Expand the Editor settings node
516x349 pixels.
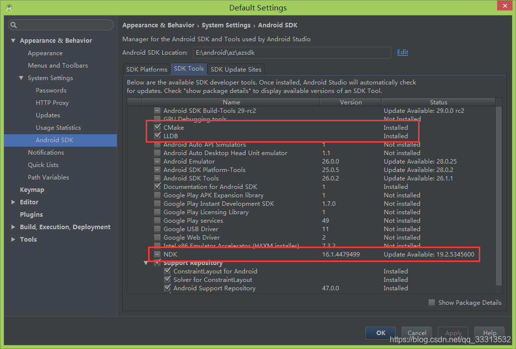[13, 202]
